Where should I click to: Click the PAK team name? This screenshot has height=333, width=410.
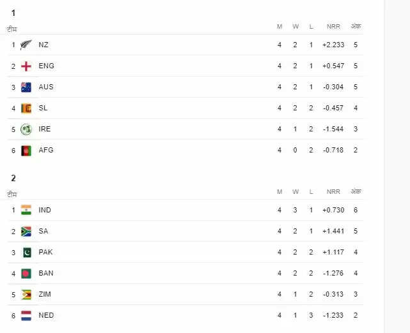click(45, 252)
